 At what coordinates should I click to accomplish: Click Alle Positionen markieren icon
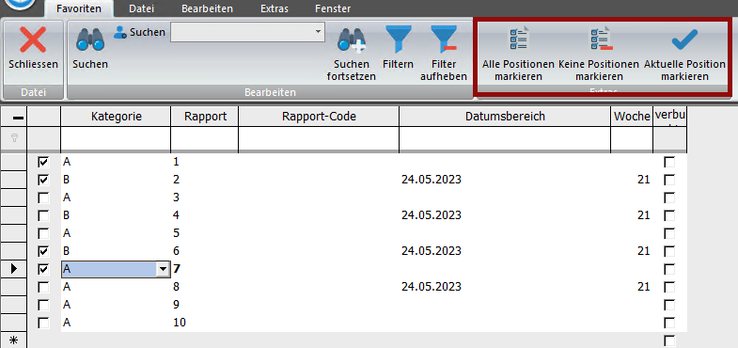[x=518, y=39]
